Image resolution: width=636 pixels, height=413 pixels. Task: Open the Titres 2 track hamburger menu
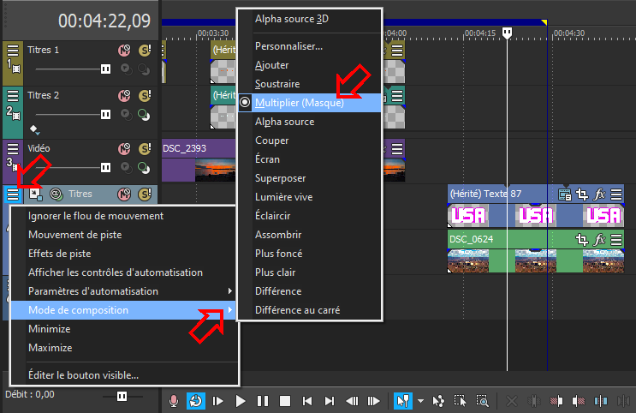(13, 96)
